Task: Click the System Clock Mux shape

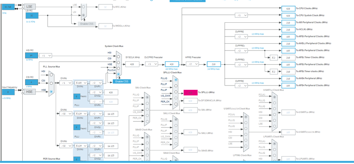Action: 118,65
